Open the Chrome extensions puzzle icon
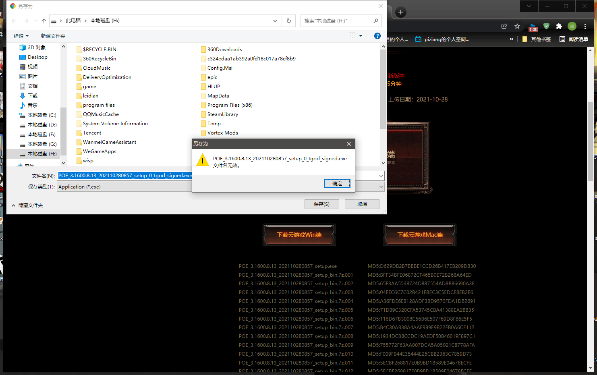The width and height of the screenshot is (597, 375). [x=559, y=26]
